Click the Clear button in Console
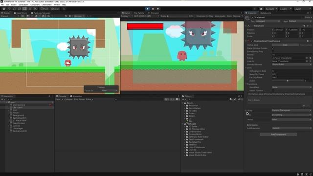 (x=58, y=99)
